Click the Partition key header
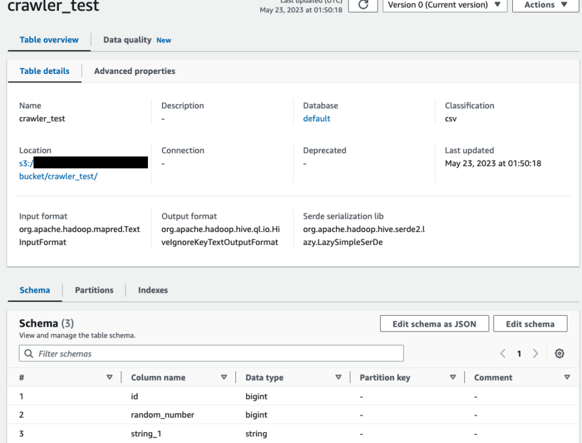 tap(385, 378)
